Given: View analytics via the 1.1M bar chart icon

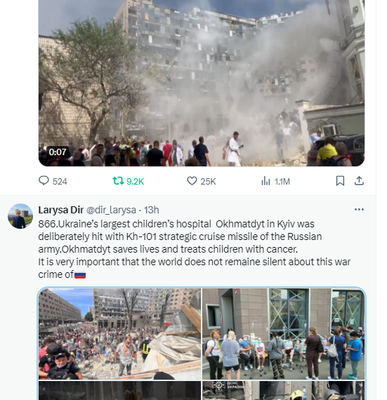Looking at the screenshot, I should pos(265,181).
